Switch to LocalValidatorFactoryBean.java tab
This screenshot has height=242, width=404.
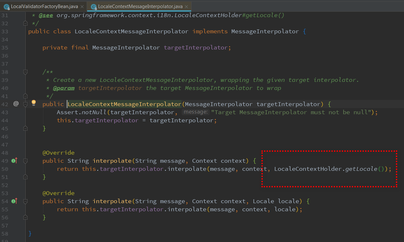click(x=44, y=6)
